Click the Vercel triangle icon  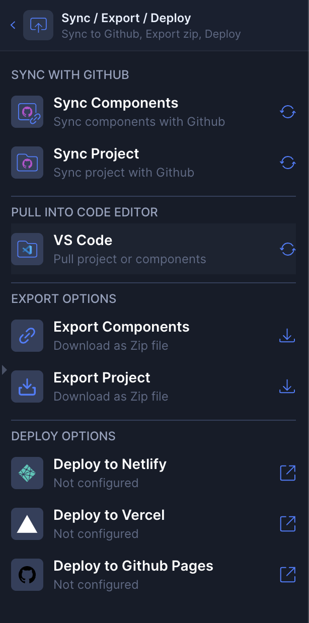coord(27,524)
